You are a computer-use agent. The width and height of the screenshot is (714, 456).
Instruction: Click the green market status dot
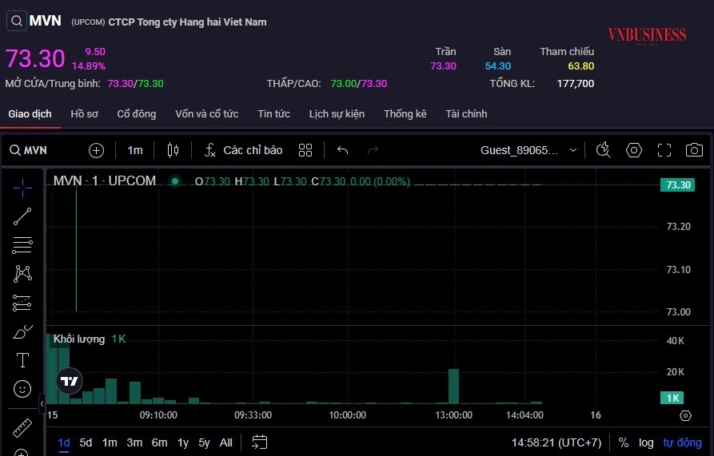point(175,181)
